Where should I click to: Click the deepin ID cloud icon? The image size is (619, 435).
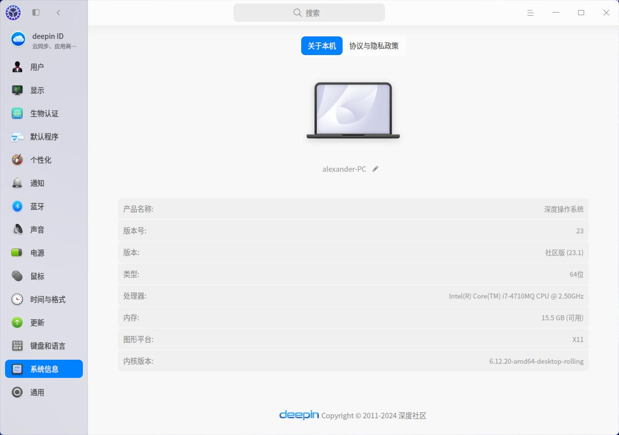pyautogui.click(x=18, y=39)
